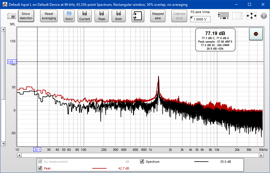Click graph limits icon with arrows
The image size is (270, 173).
coord(223,16)
